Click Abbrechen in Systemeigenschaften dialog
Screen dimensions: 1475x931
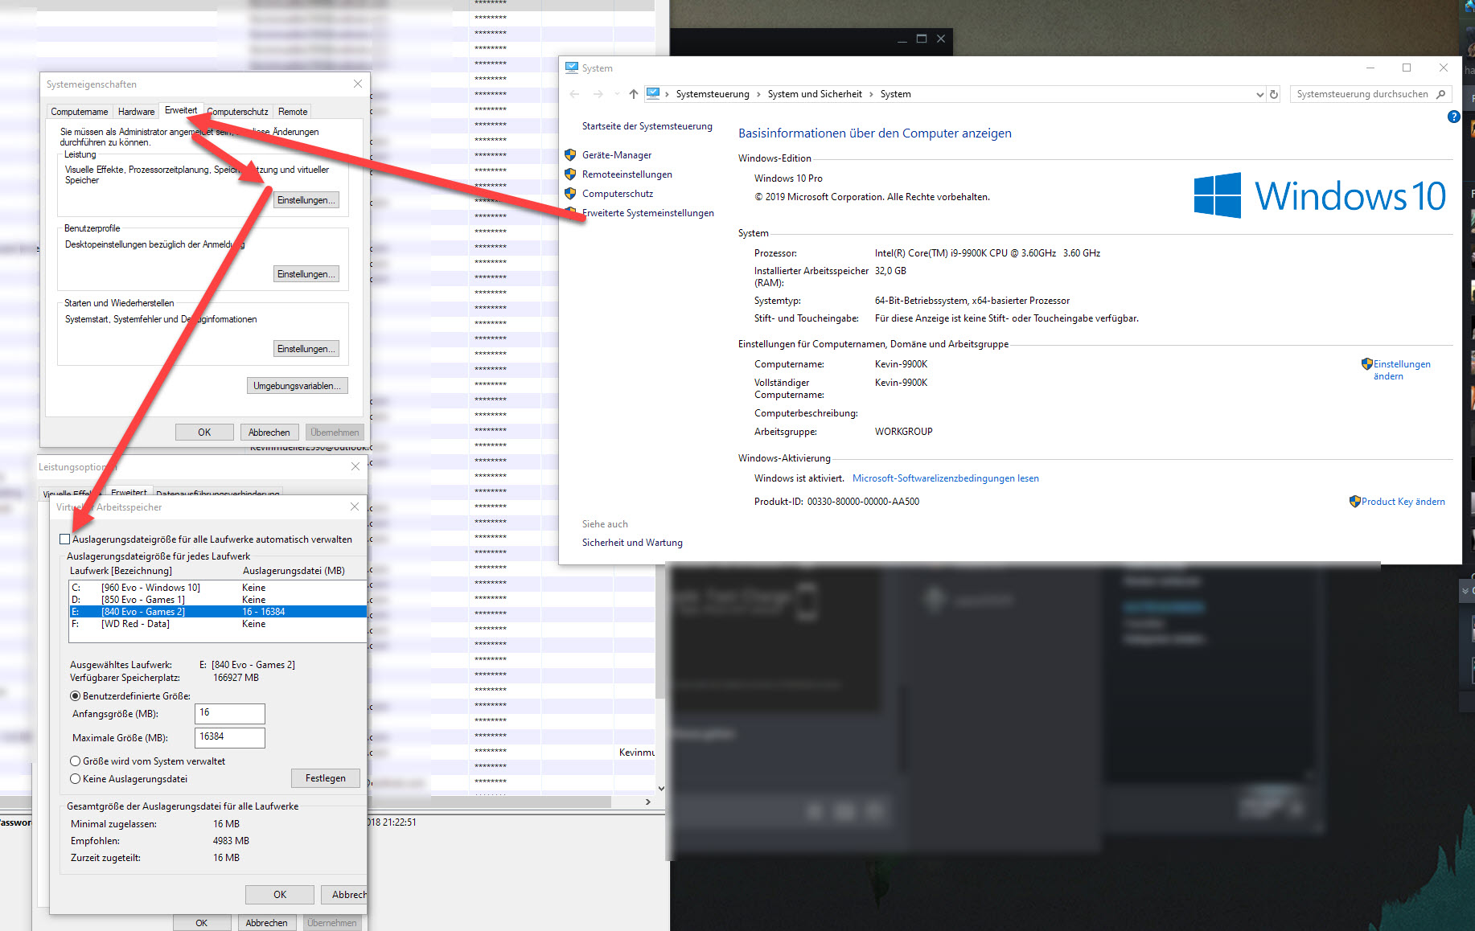point(269,433)
